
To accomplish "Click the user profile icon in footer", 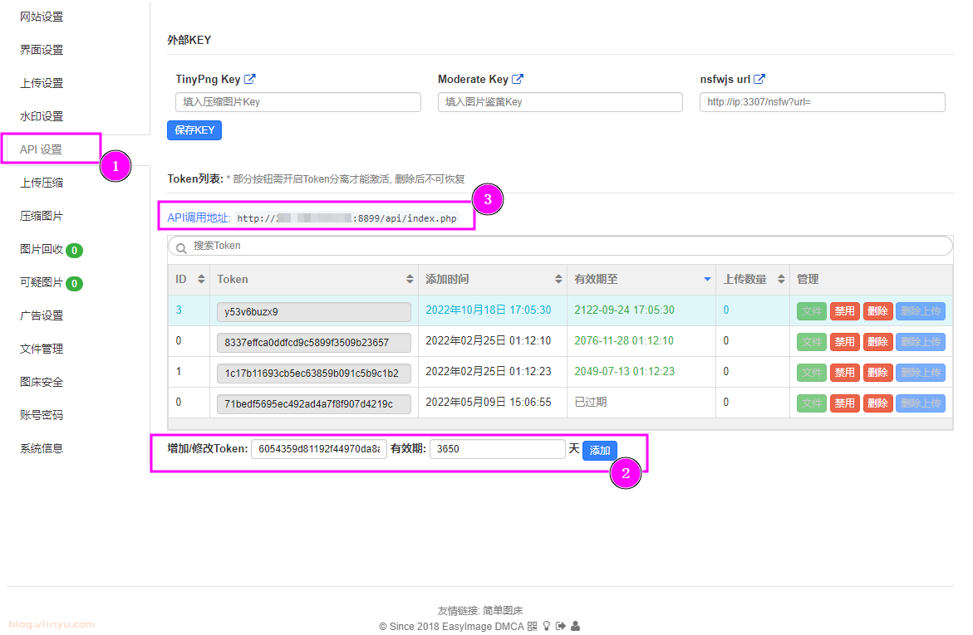I will click(576, 626).
